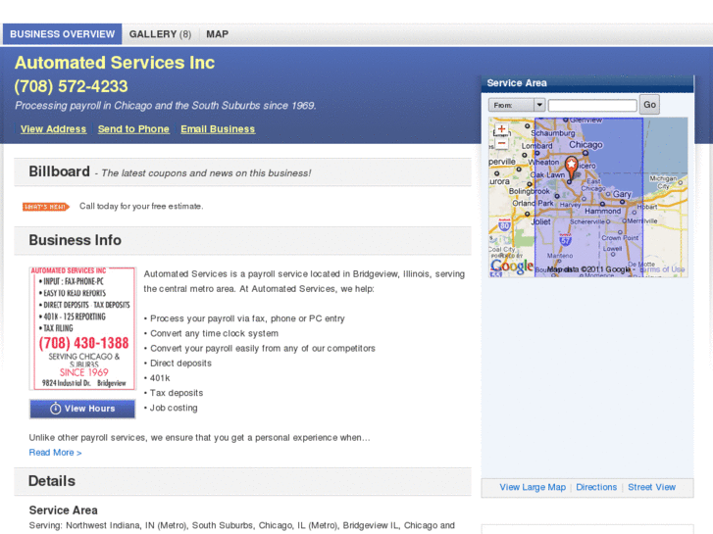Viewport: 713px width, 534px height.
Task: Click Send to Phone link
Action: click(x=133, y=129)
